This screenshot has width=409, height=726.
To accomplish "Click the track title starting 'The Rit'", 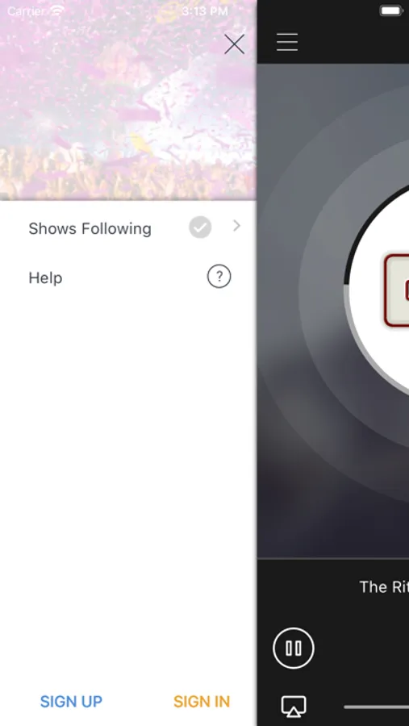I will tap(384, 586).
